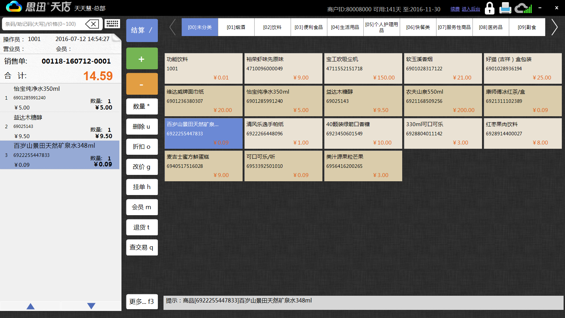565x318 pixels.
Task: Click the 数量 * quantity button
Action: 142,106
